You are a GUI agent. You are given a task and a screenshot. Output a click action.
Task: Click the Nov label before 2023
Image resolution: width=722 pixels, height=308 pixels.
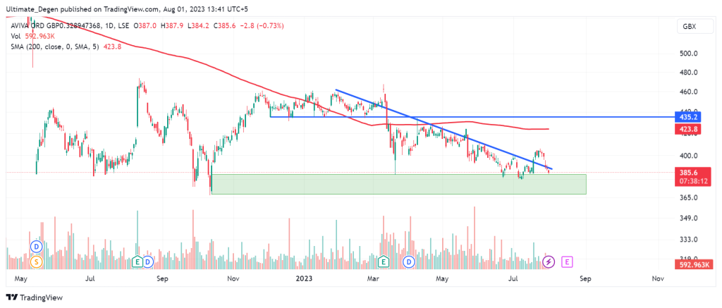coord(234,278)
